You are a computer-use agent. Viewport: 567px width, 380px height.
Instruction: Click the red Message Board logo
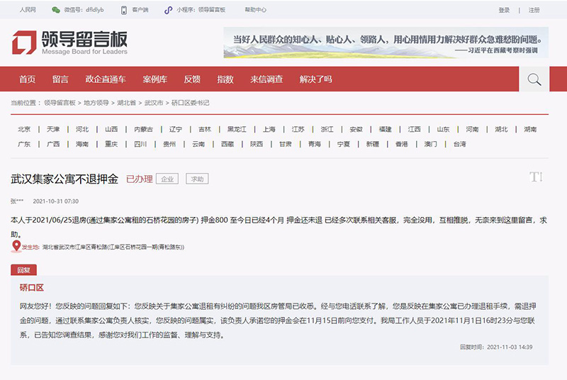23,43
